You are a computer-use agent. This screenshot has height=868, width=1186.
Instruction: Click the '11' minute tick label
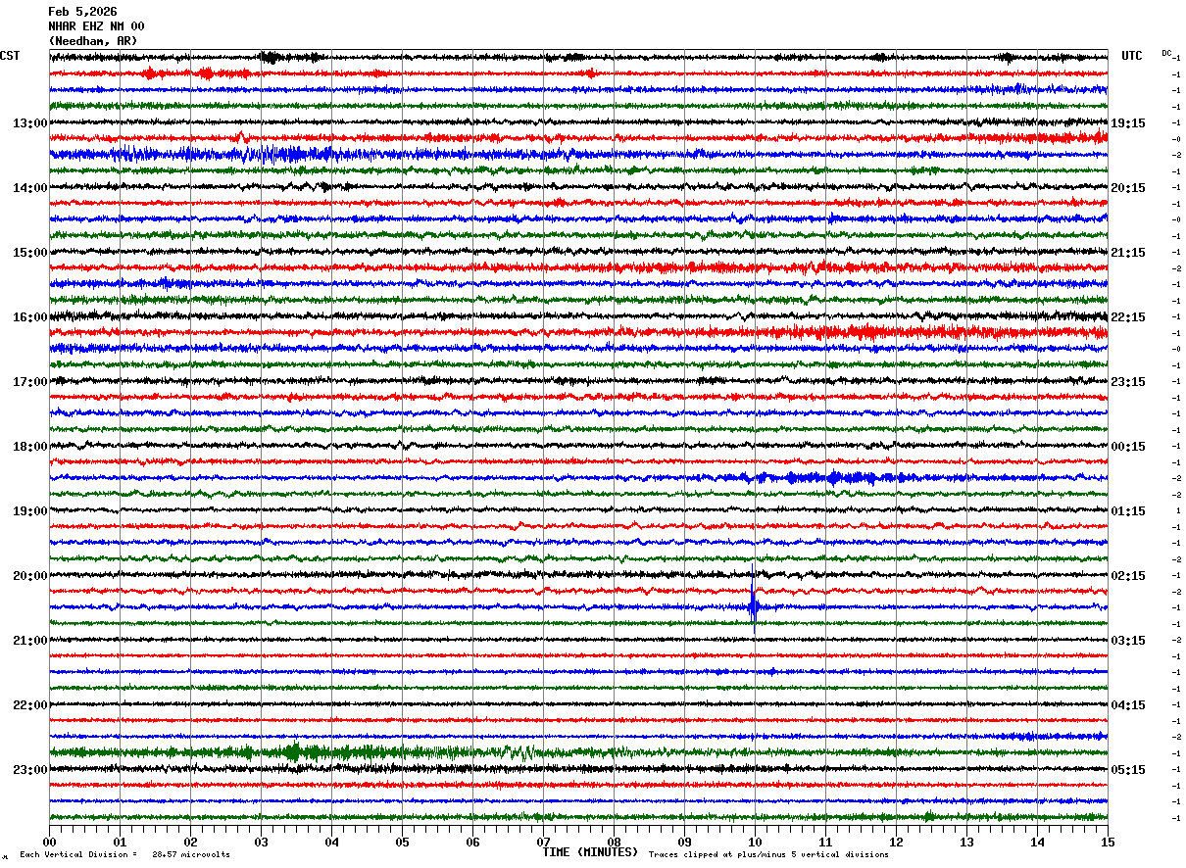pyautogui.click(x=825, y=842)
